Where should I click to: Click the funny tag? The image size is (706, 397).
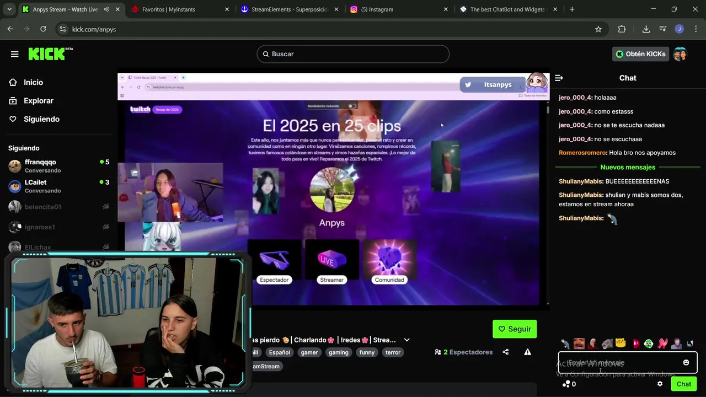(x=367, y=352)
